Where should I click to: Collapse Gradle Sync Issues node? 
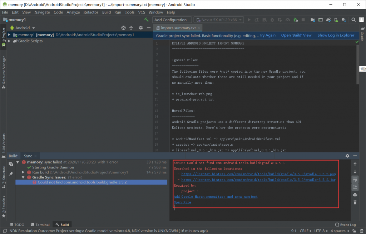tap(23, 177)
